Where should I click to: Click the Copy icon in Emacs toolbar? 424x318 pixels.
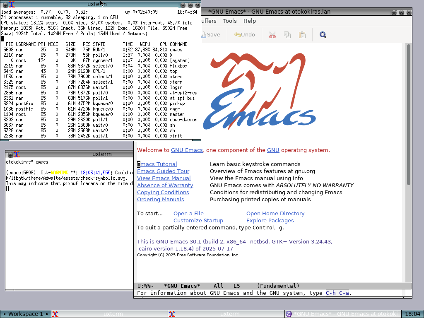pyautogui.click(x=287, y=35)
